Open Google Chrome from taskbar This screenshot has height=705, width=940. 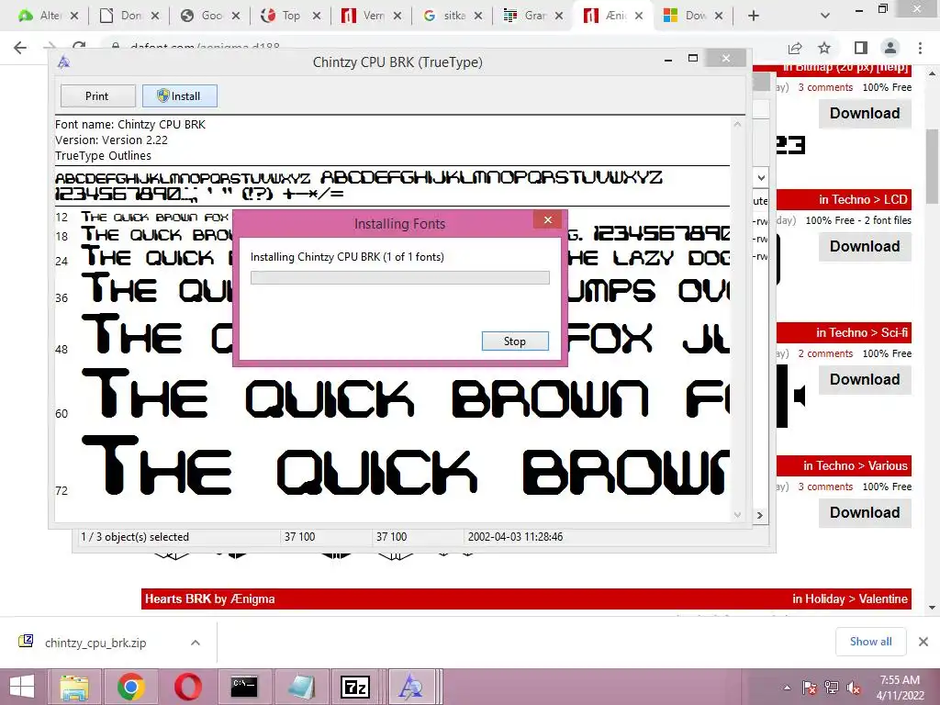tap(130, 687)
